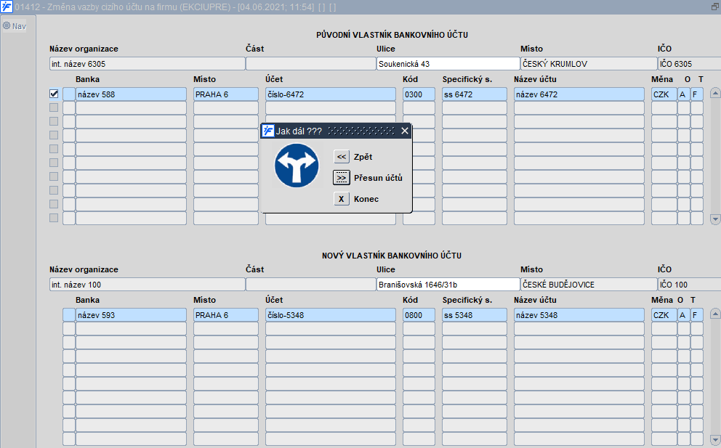Click the app logo in dialog title bar
The height and width of the screenshot is (448, 721).
click(268, 131)
